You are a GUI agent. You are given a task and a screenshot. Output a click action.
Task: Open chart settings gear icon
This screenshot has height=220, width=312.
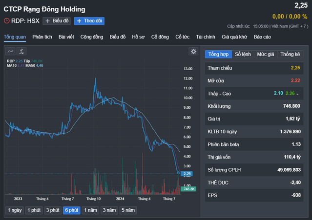[x=193, y=51]
